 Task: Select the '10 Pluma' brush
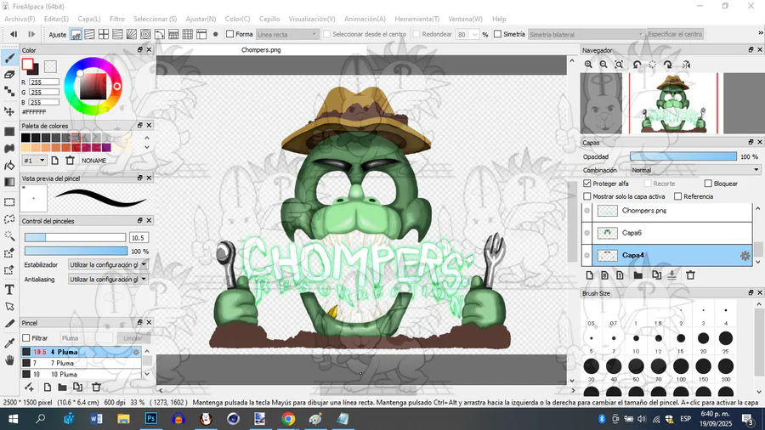point(81,375)
